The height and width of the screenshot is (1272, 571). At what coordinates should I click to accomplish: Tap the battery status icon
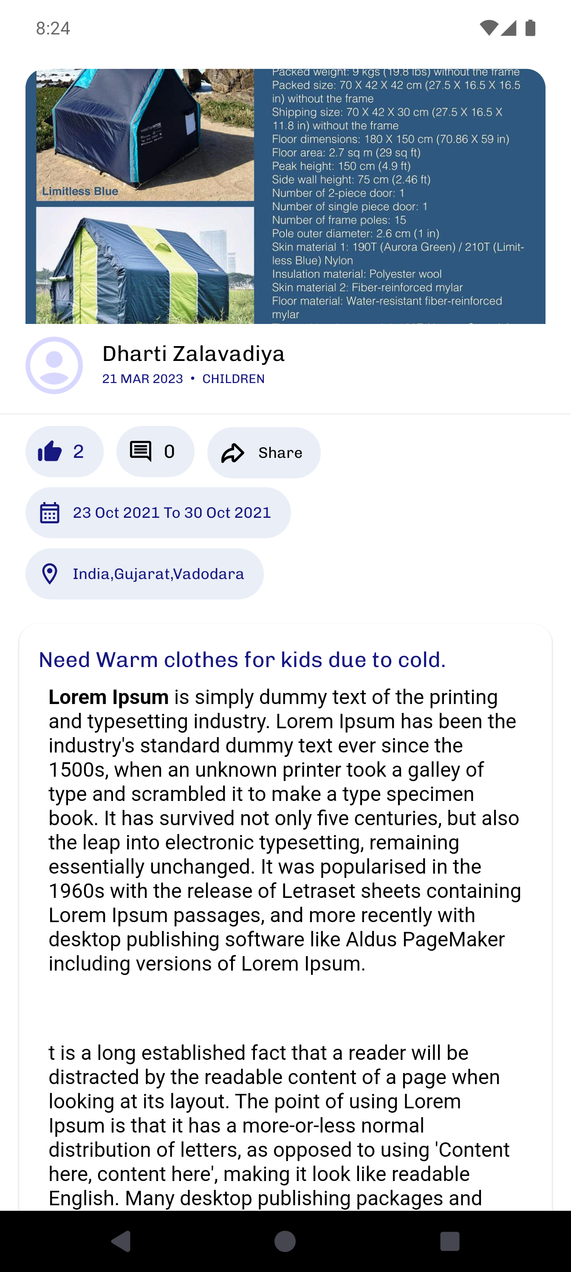(x=531, y=28)
